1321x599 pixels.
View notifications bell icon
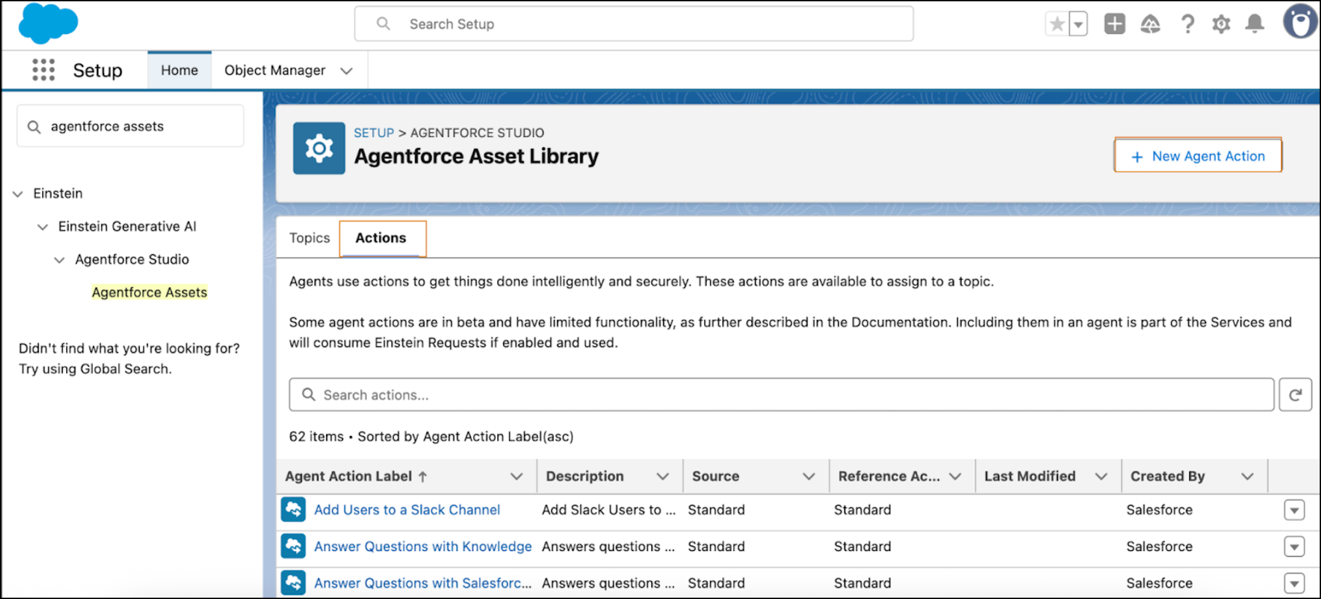point(1255,24)
